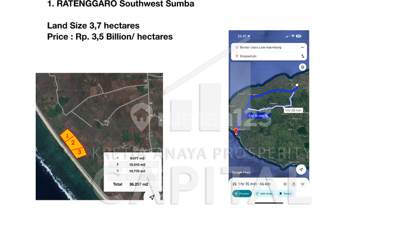Start the route Preview
This screenshot has height=235, width=403.
242,194
